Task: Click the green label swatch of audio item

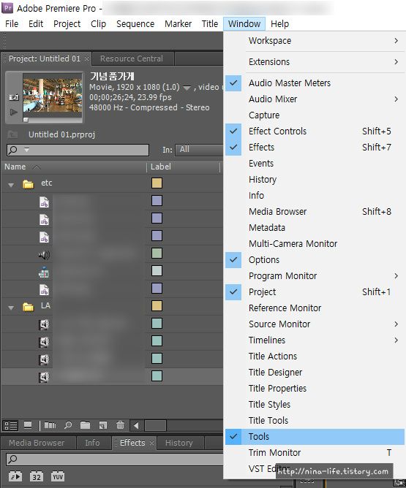Action: 157,253
